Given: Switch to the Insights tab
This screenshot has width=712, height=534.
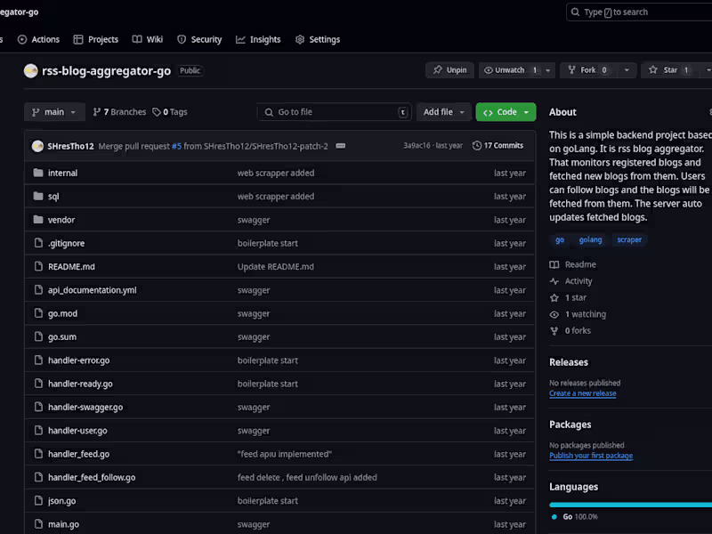Looking at the screenshot, I should 258,39.
